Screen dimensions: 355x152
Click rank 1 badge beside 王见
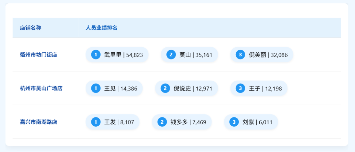(x=96, y=89)
